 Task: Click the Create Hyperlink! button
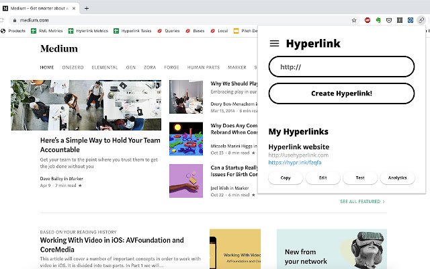(341, 93)
